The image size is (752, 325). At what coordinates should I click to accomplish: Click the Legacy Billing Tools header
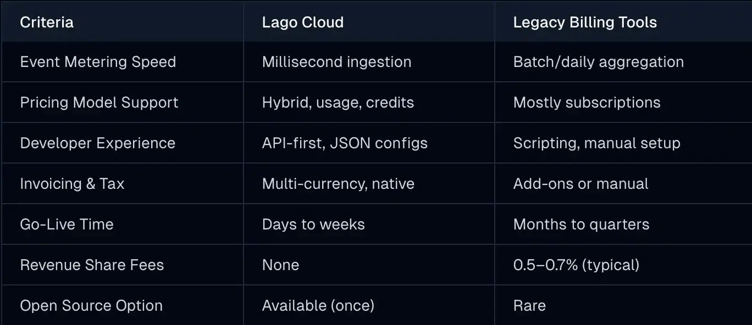pos(585,23)
